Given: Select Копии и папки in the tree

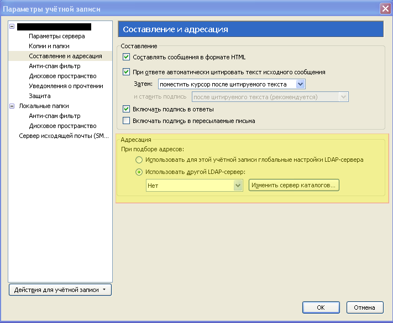Looking at the screenshot, I should coord(49,46).
